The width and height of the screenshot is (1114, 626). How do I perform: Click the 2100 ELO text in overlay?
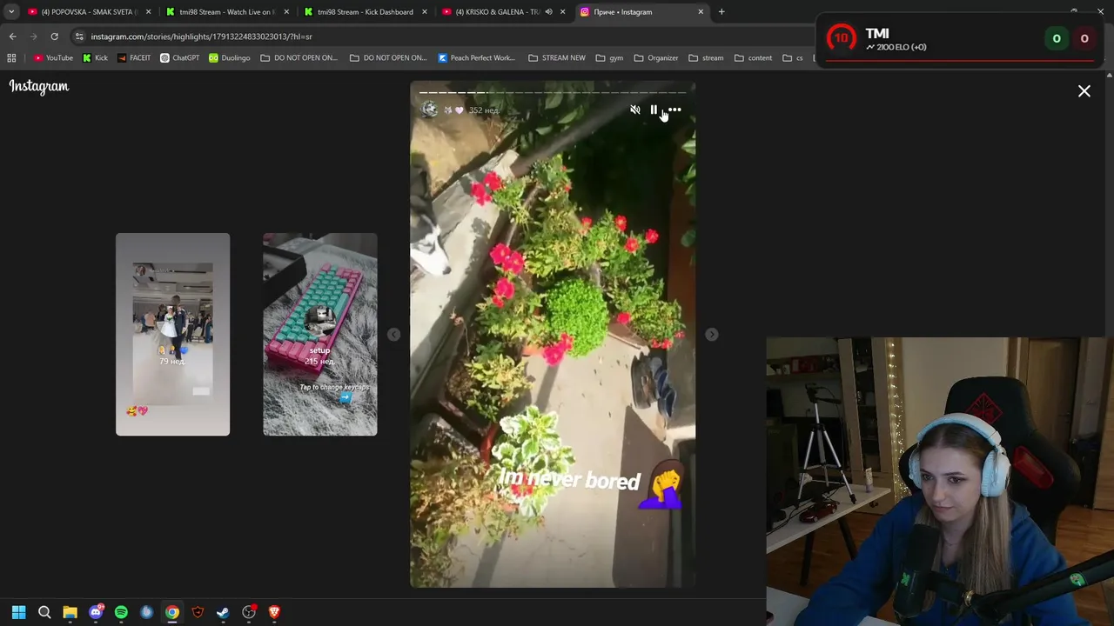[896, 47]
